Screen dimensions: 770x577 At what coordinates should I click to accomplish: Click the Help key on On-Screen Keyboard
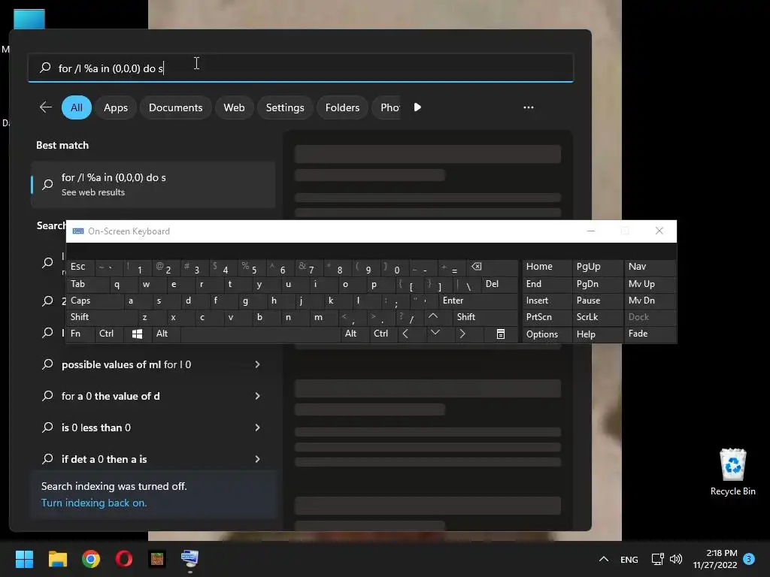coord(597,334)
